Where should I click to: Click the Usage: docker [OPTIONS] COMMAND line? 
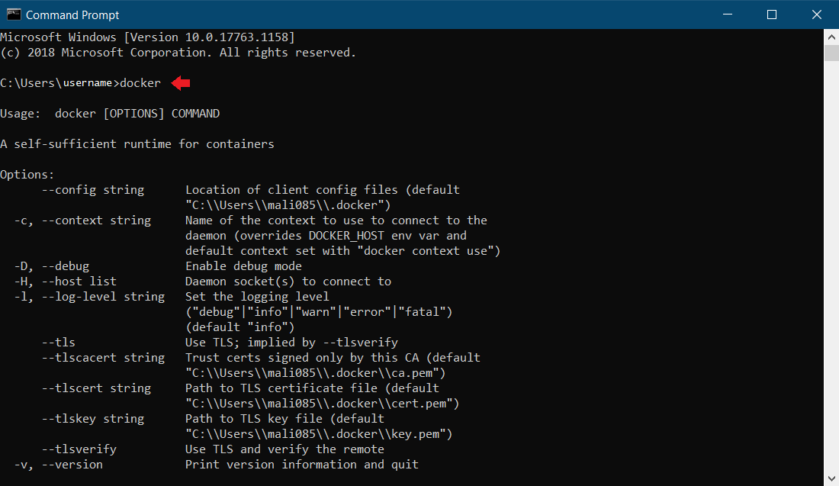pos(110,114)
